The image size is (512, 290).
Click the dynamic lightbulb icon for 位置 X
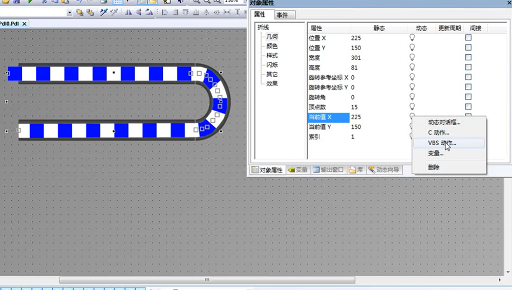click(x=412, y=38)
